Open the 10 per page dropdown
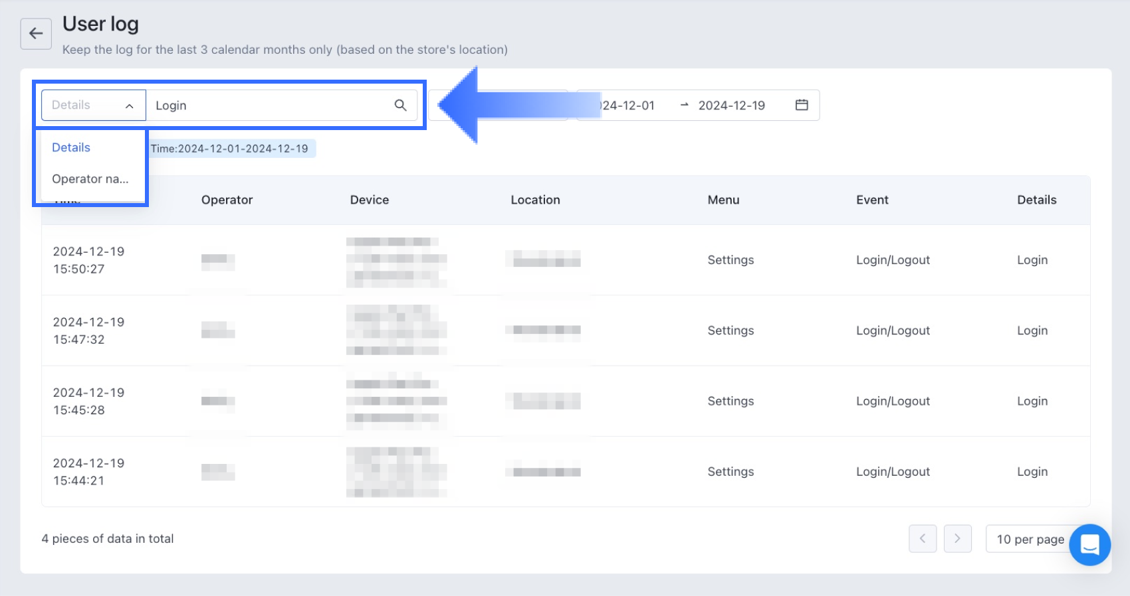This screenshot has width=1130, height=596. [x=1030, y=539]
